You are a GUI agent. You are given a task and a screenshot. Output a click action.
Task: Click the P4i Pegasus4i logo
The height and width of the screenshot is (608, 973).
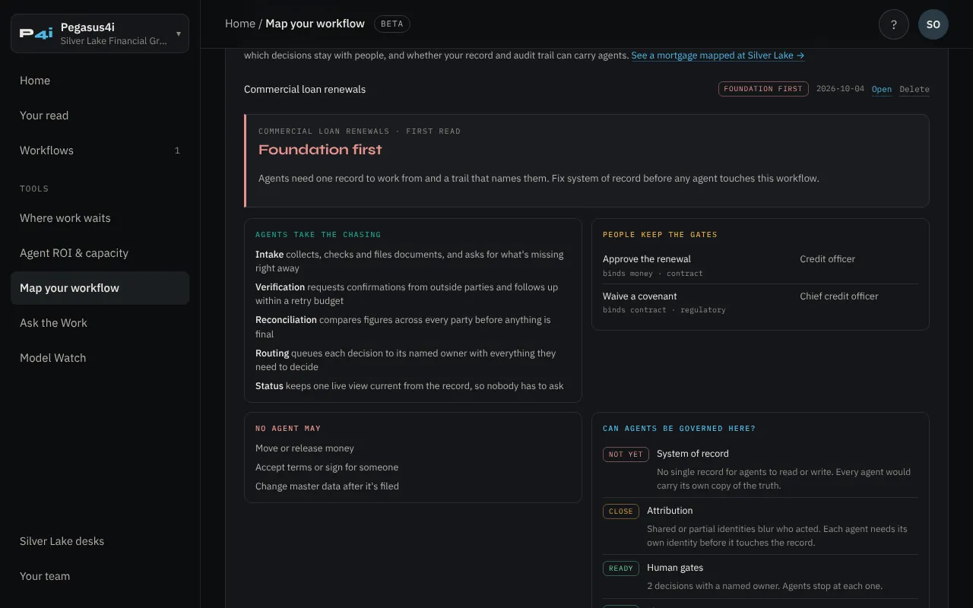click(x=36, y=33)
